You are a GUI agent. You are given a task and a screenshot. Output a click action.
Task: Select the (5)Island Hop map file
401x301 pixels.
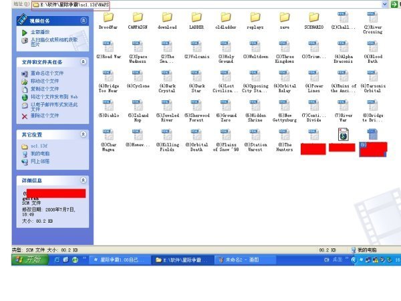[138, 111]
